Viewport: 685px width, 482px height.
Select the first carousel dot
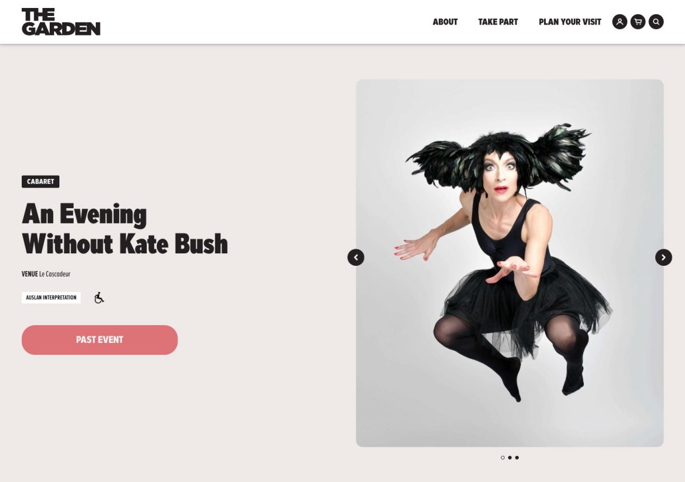tap(502, 457)
